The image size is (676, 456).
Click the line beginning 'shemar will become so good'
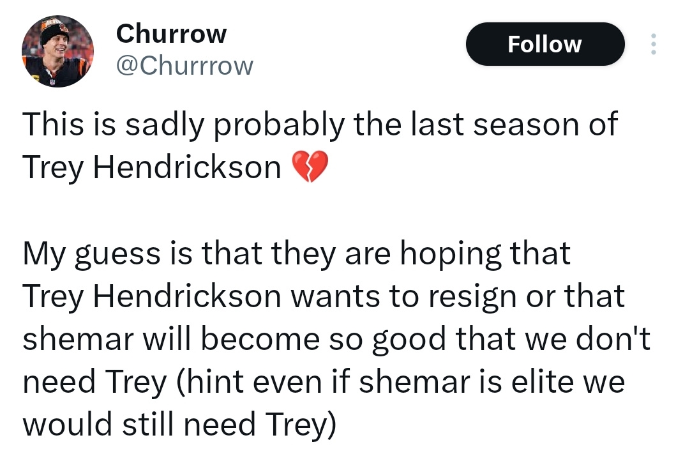(336, 338)
